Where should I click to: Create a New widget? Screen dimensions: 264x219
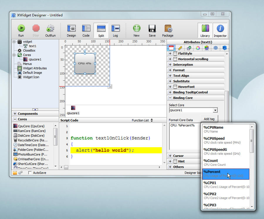tap(136, 30)
